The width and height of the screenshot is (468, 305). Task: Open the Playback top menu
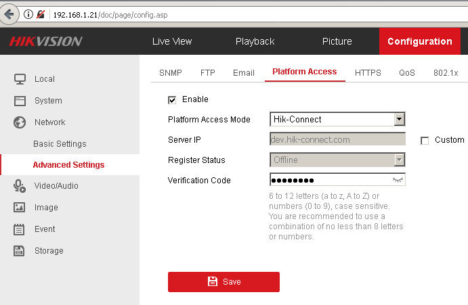point(255,41)
